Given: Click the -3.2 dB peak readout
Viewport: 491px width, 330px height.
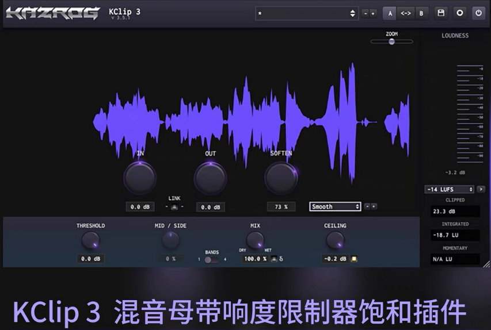Looking at the screenshot, I should click(455, 172).
